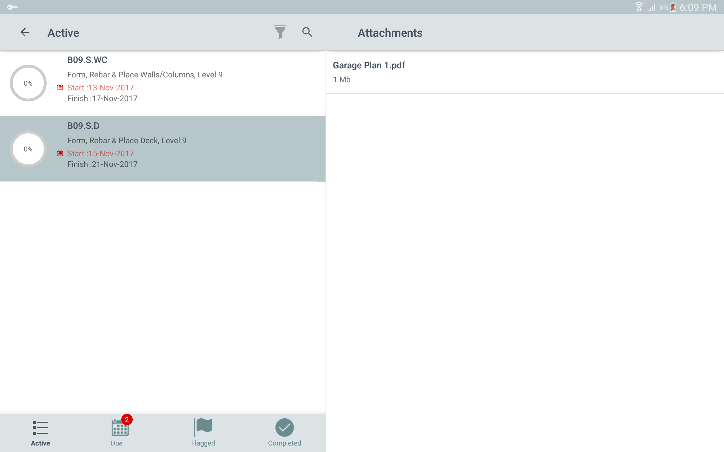Open the Flagged flag icon
Screen dimensions: 724x452
[x=203, y=427]
